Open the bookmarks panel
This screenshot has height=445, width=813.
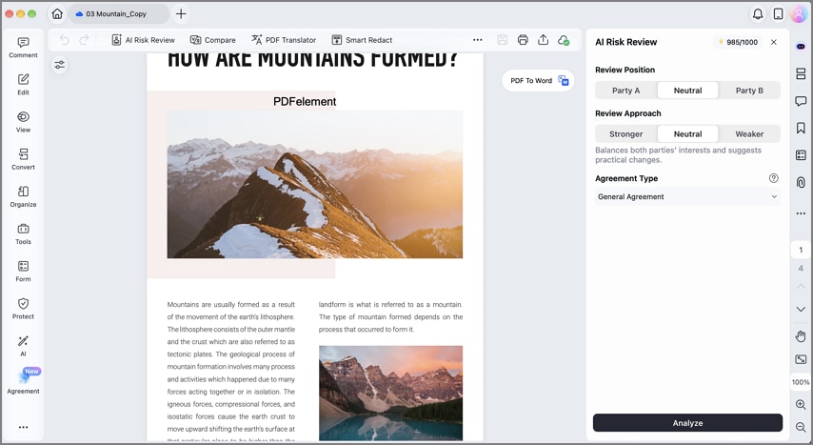point(801,128)
